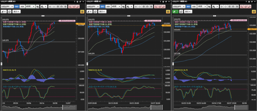Open the 表示 menu in the 8時間 chart
The image size is (257, 111).
[x=17, y=12]
